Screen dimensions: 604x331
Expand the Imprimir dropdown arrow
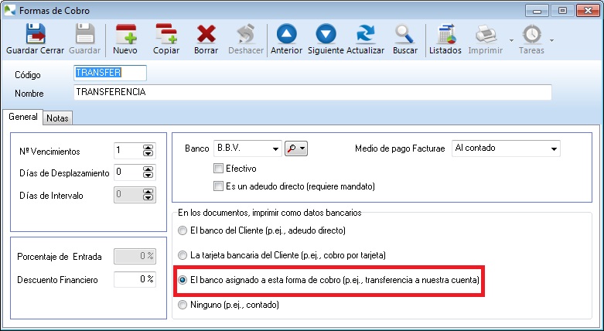click(x=511, y=40)
